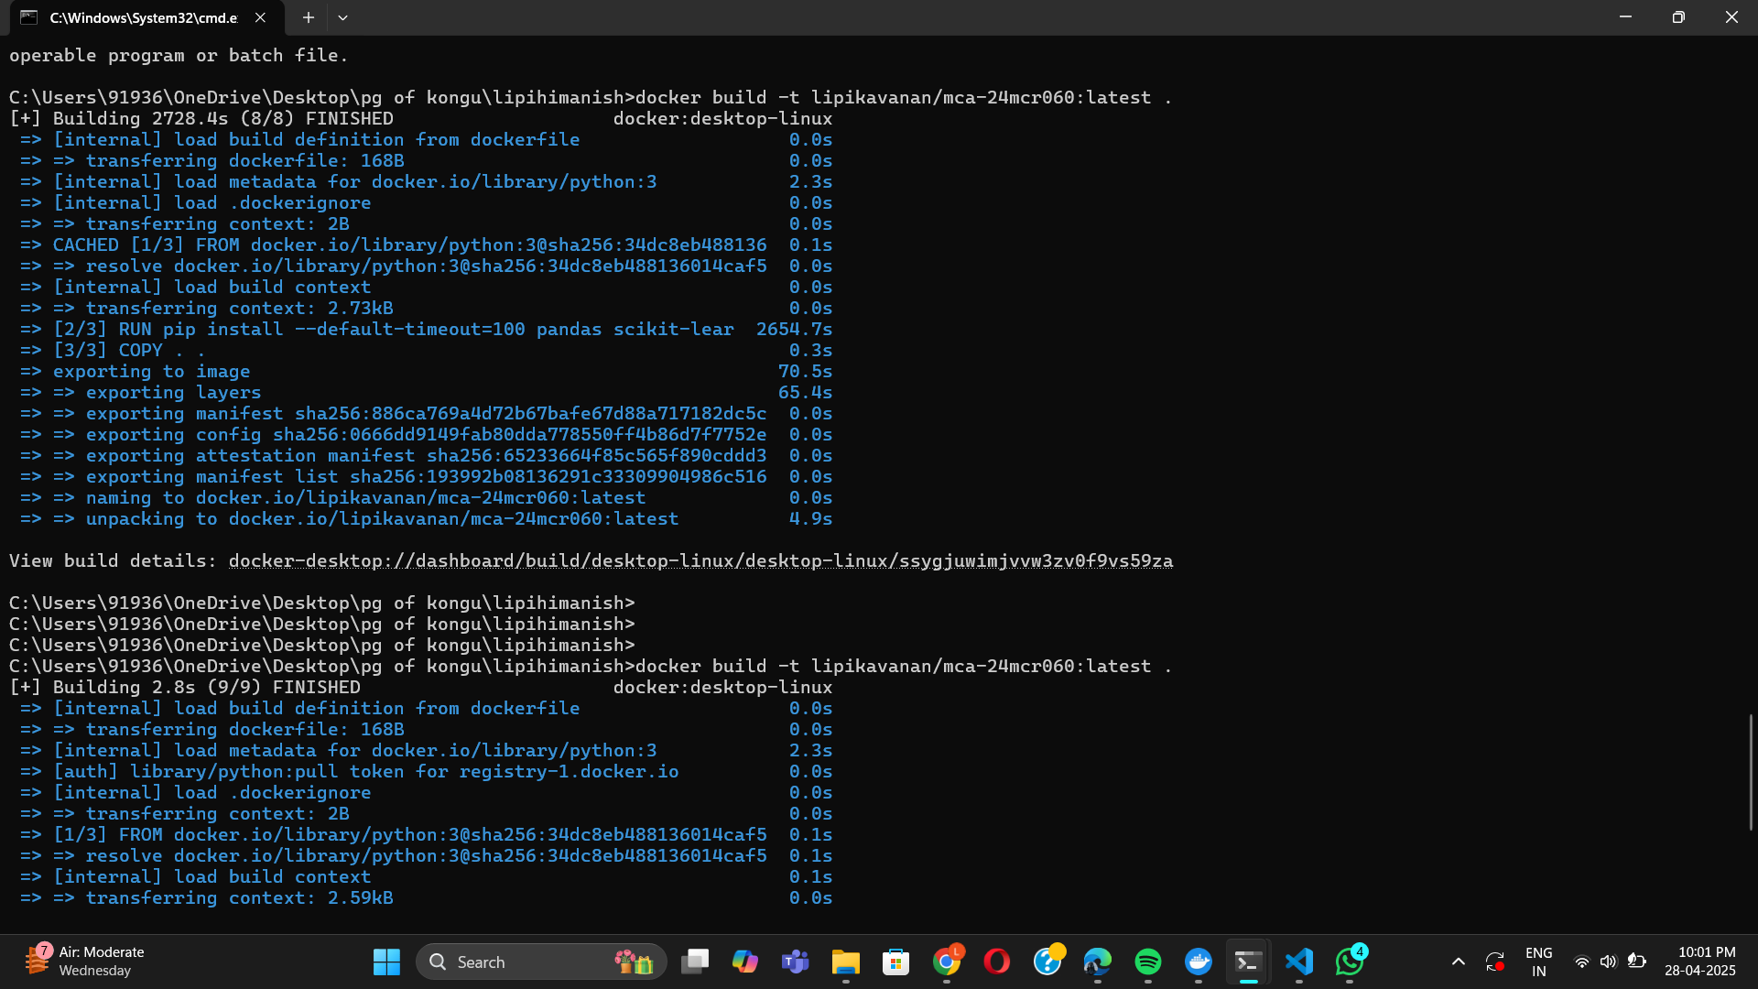
Task: Click the first docker build command line
Action: 591,97
